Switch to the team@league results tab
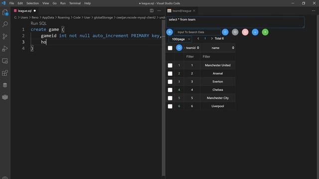319x179 pixels. click(x=181, y=11)
